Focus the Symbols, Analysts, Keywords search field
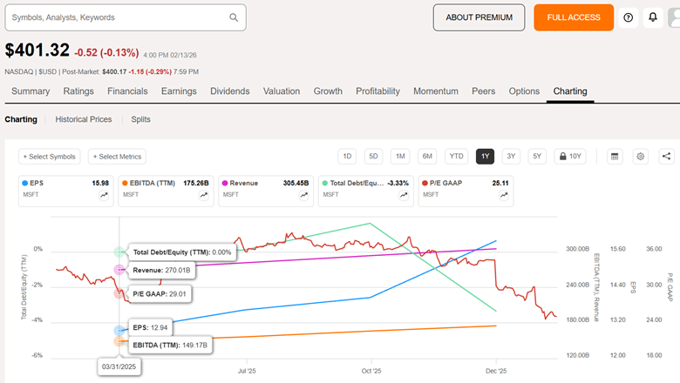The image size is (680, 383). click(x=118, y=17)
